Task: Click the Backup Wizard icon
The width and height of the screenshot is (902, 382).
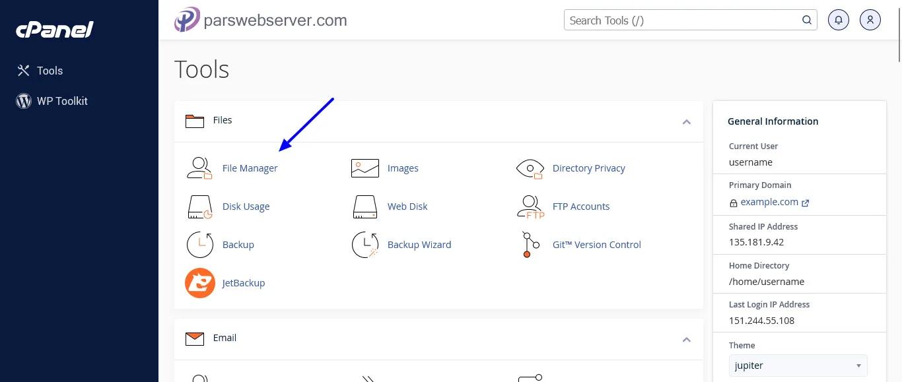Action: [364, 245]
